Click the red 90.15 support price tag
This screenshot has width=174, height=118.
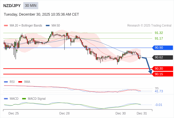[x=163, y=74]
